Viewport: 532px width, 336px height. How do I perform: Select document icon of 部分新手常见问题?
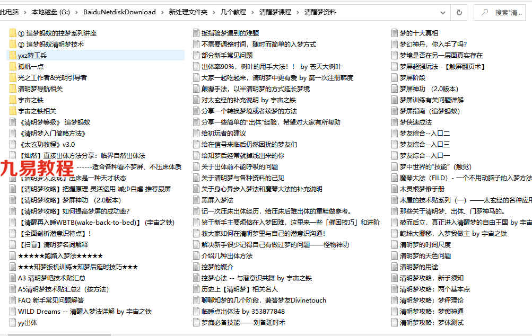[196, 56]
